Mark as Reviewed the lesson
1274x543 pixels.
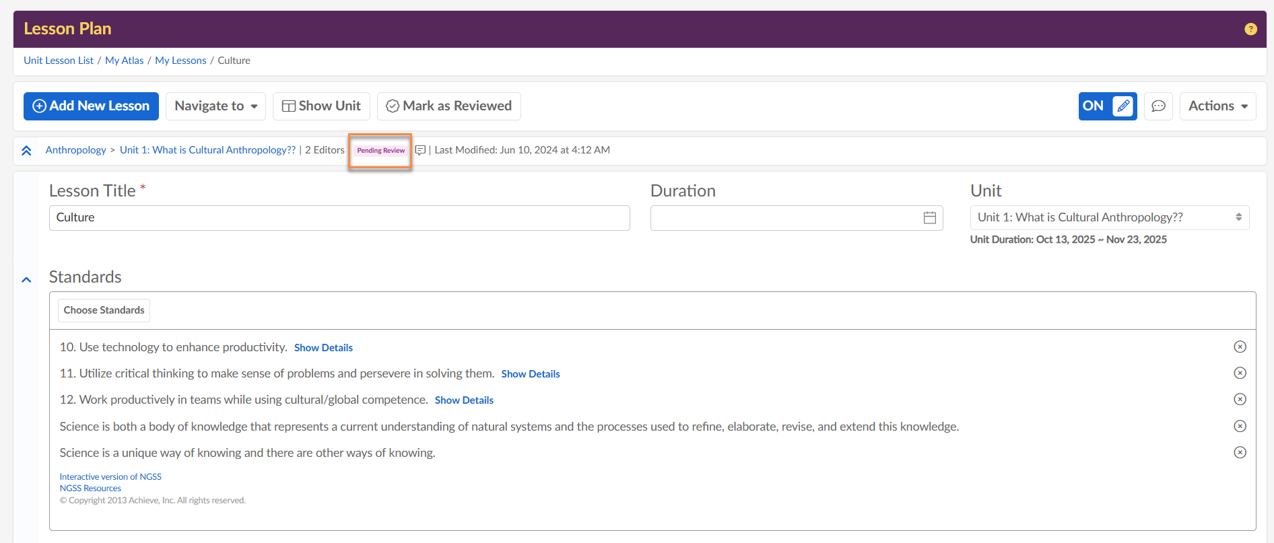pos(448,106)
